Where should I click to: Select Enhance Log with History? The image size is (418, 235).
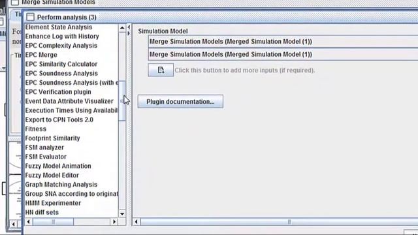pos(62,37)
